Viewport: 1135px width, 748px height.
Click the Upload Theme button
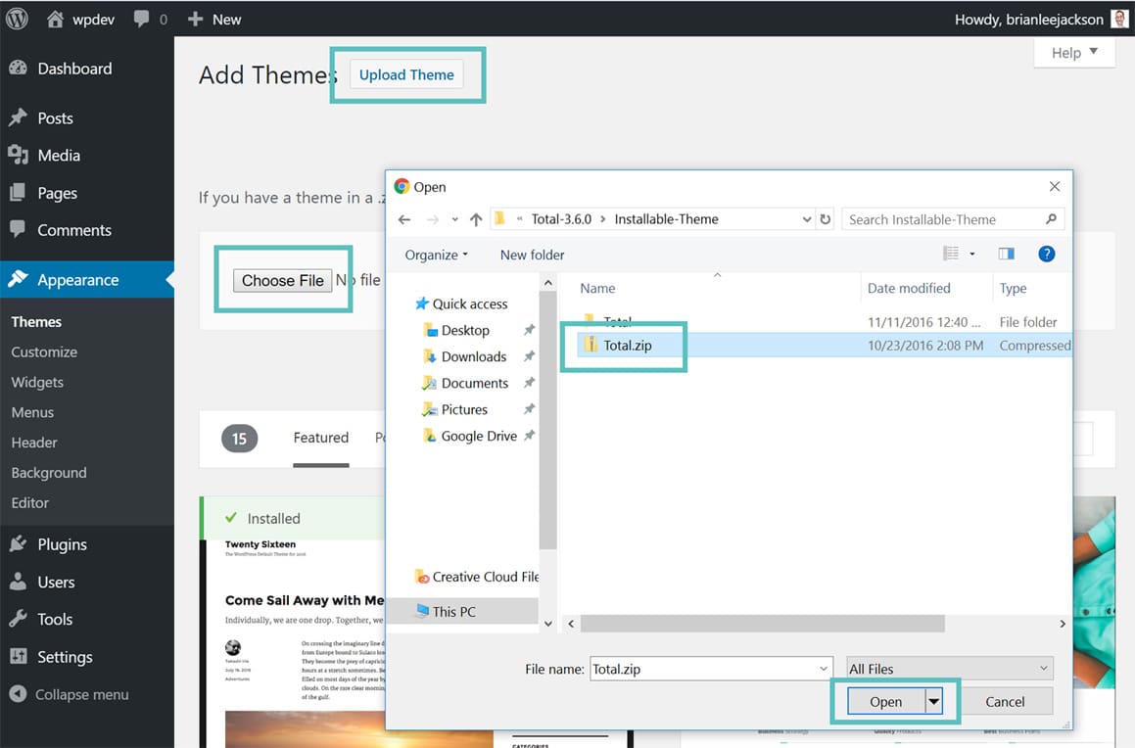(x=405, y=74)
